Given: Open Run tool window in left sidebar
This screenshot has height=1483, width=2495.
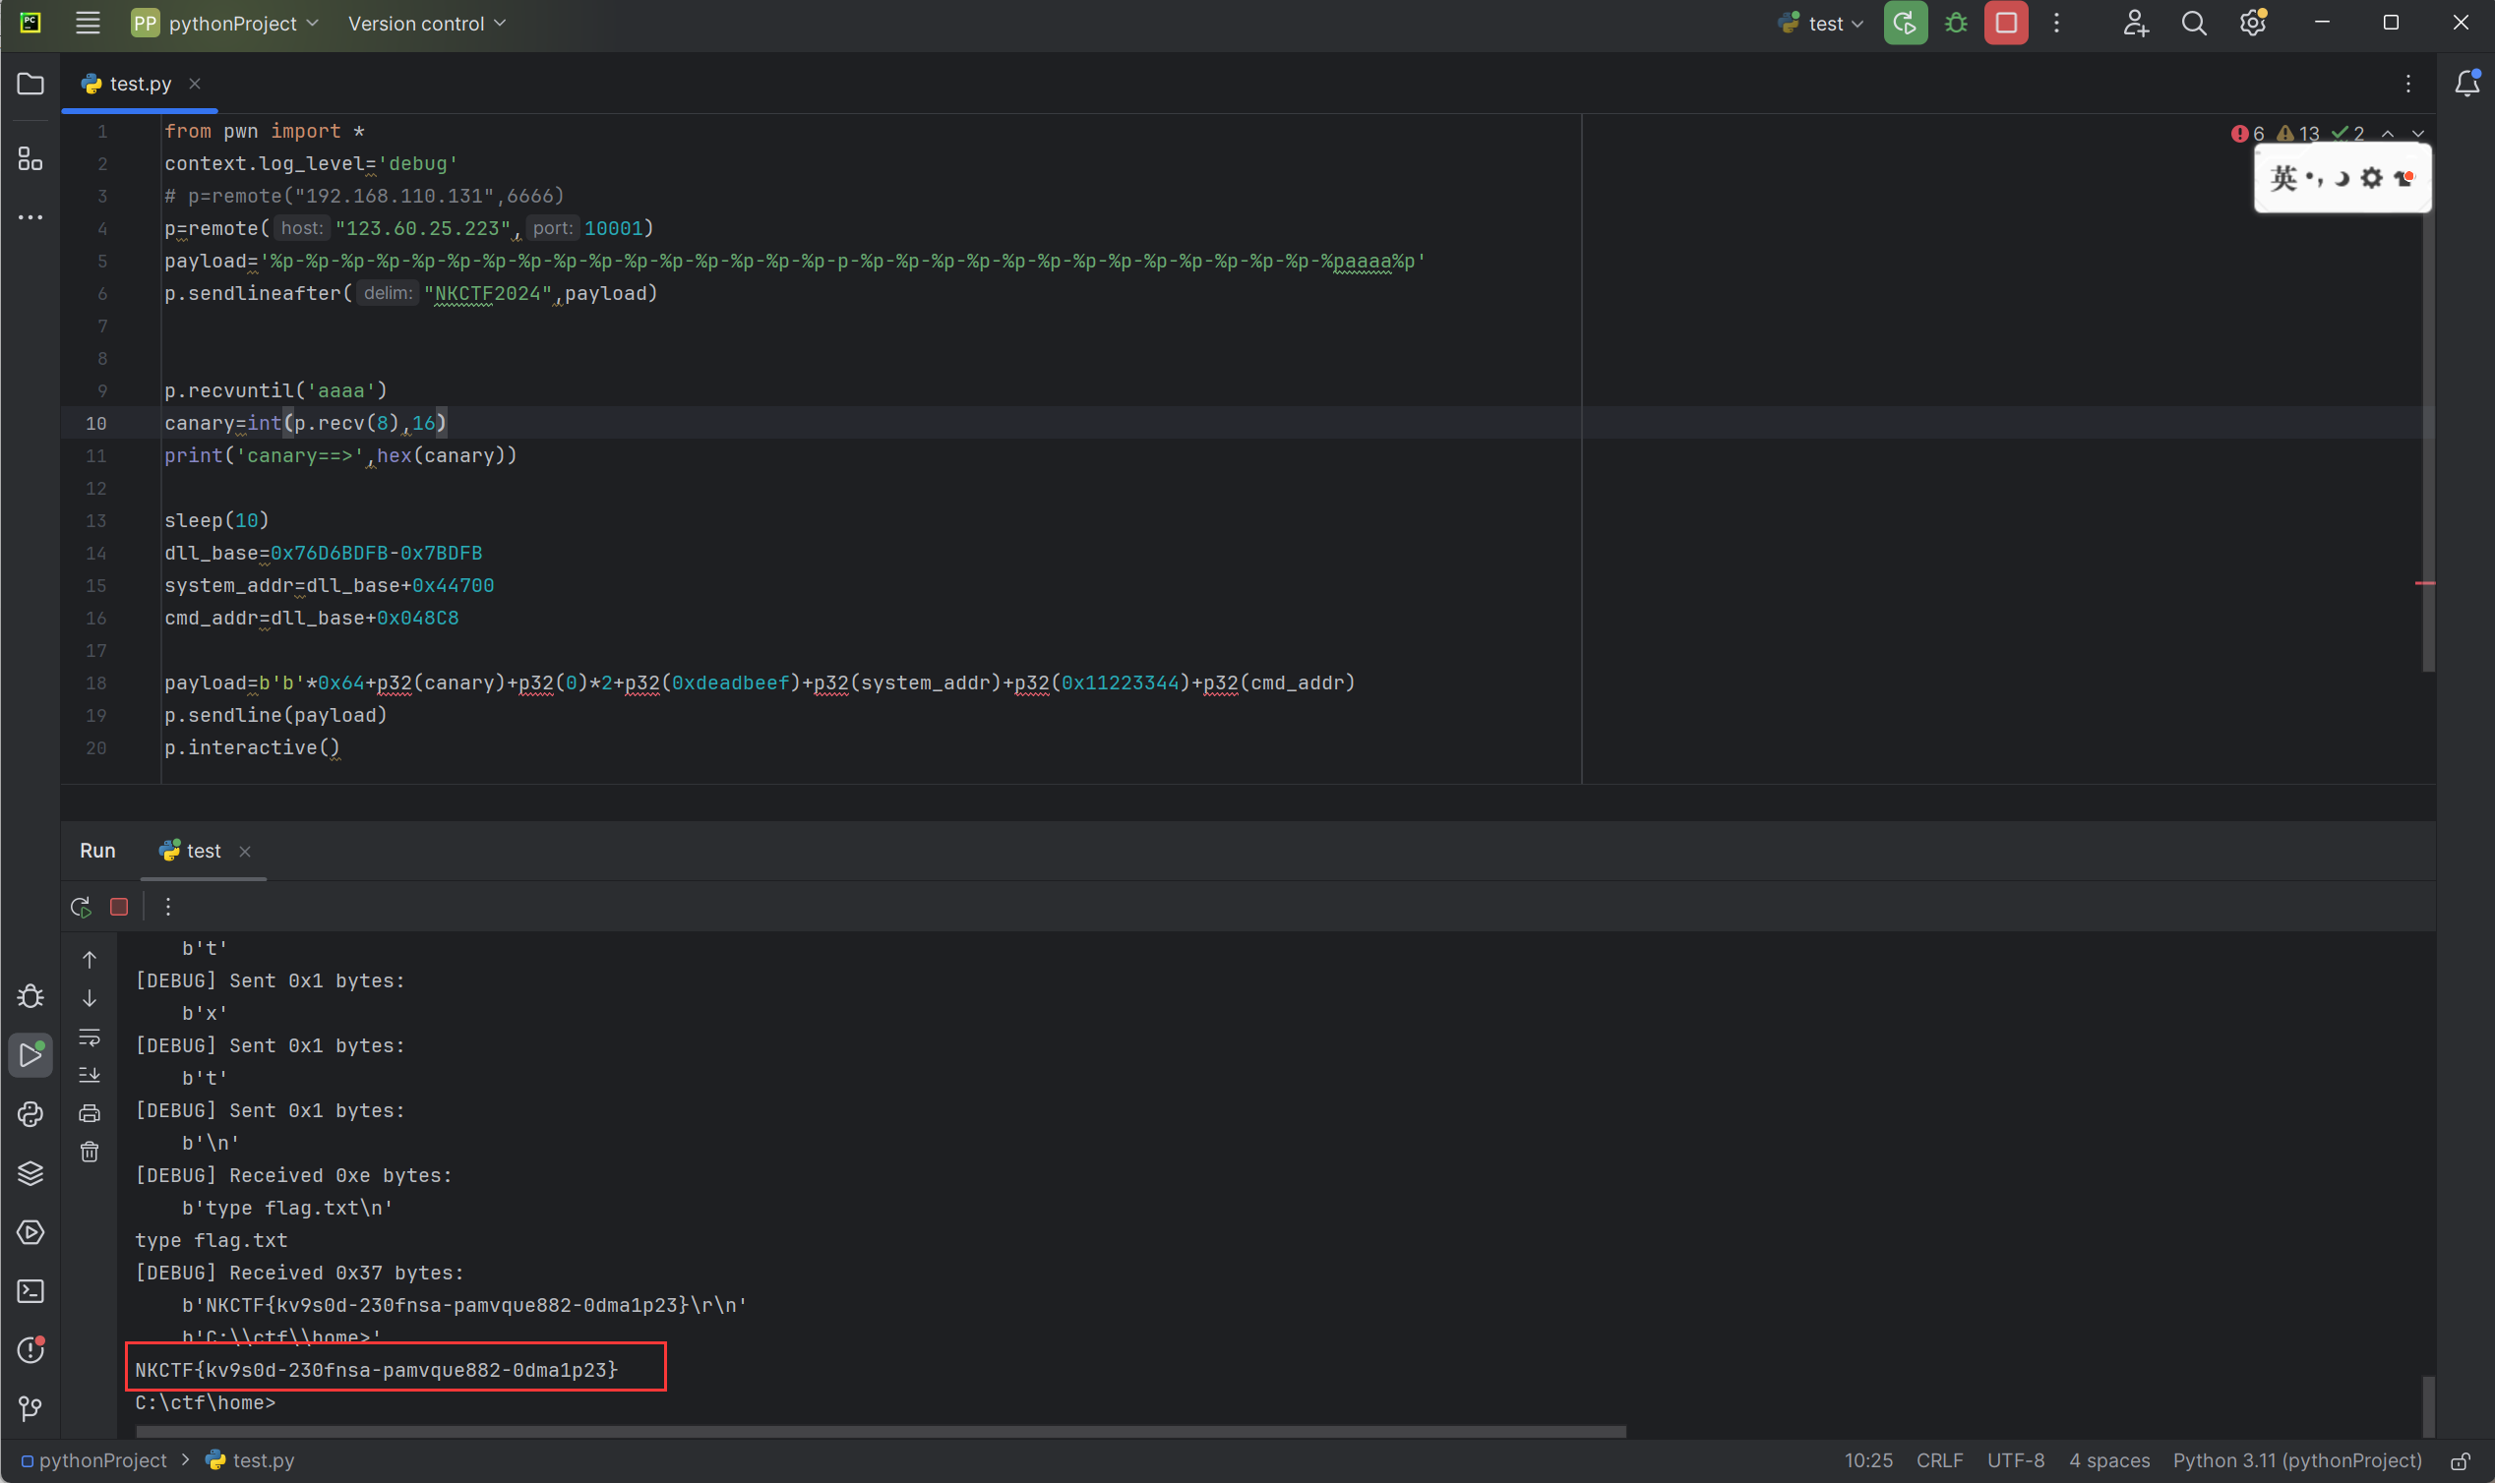Looking at the screenshot, I should click(x=30, y=1054).
